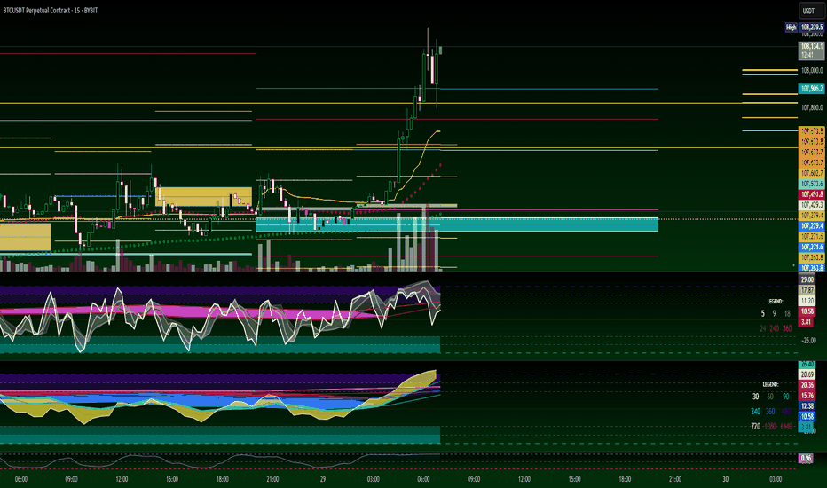Screen dimensions: 827x488
Task: Click the 30 date label on time axis
Action: [x=725, y=479]
